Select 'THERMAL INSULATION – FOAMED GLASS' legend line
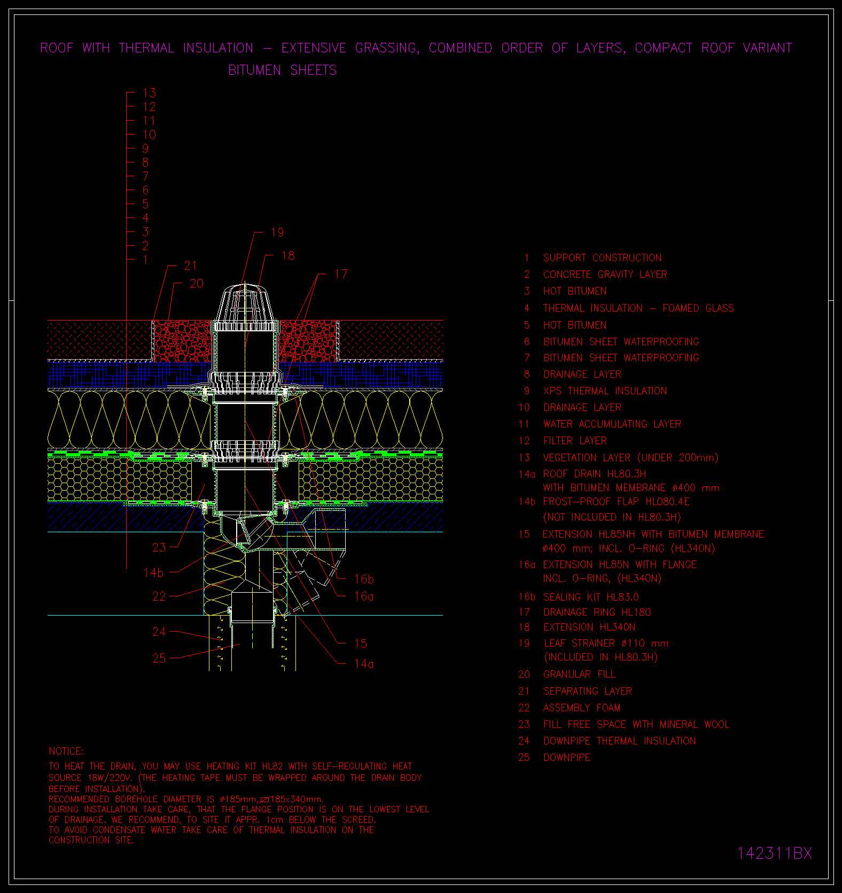 [638, 308]
